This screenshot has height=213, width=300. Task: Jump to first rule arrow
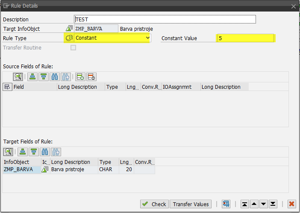click(x=244, y=204)
